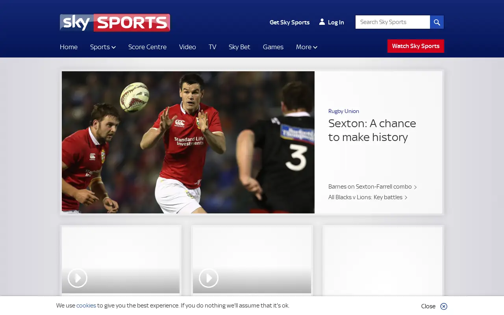The image size is (504, 315).
Task: Expand the More dropdown menu
Action: 306,47
